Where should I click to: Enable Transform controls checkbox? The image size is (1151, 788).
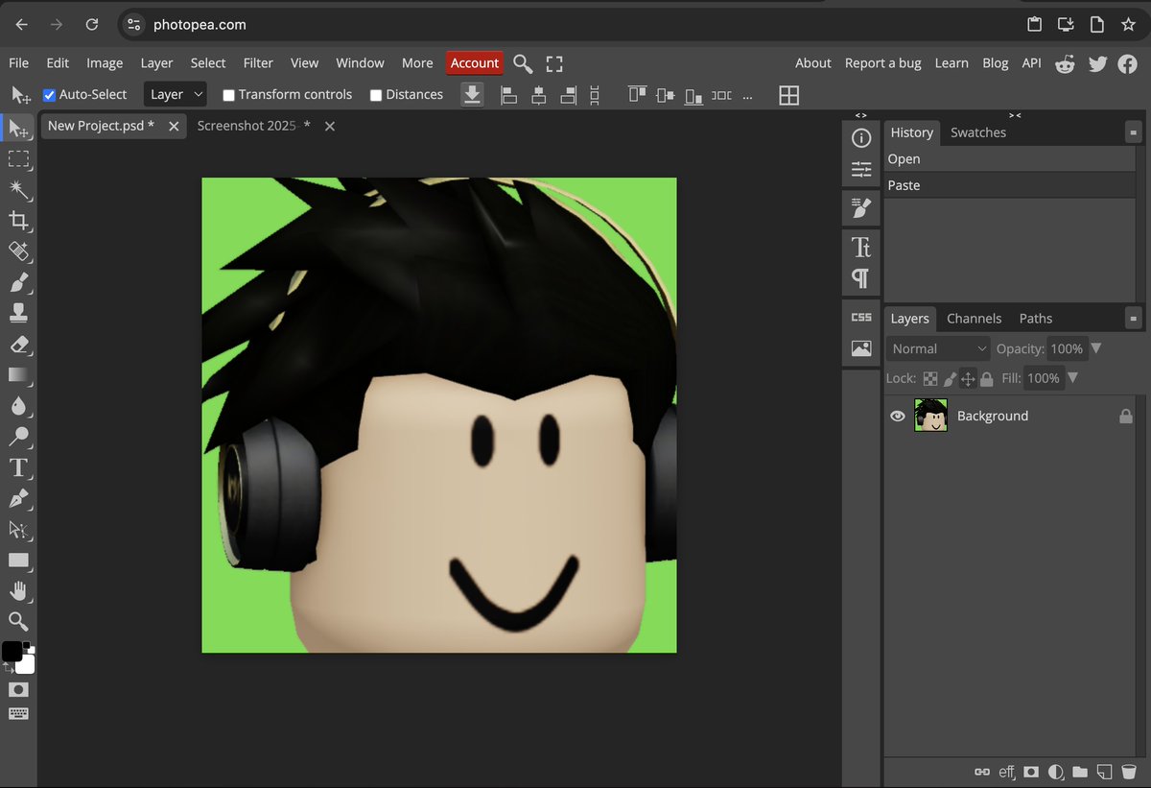pyautogui.click(x=228, y=95)
